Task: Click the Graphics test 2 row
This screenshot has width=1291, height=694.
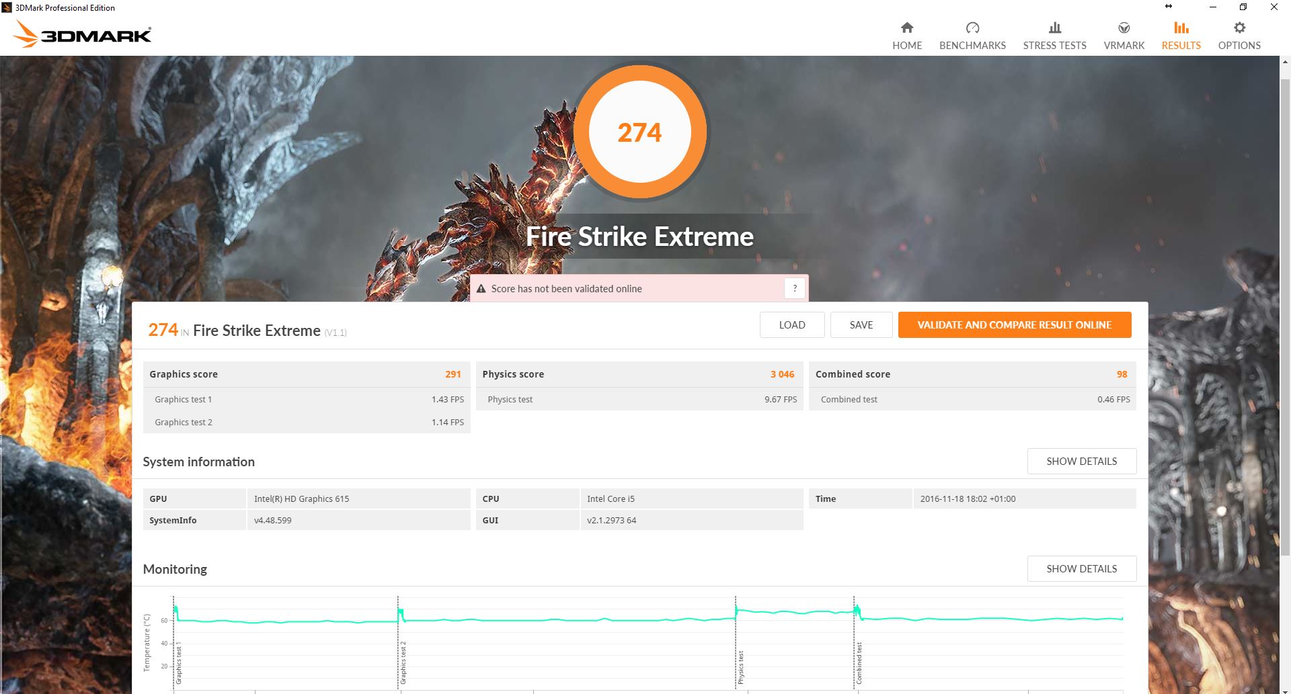Action: 307,422
